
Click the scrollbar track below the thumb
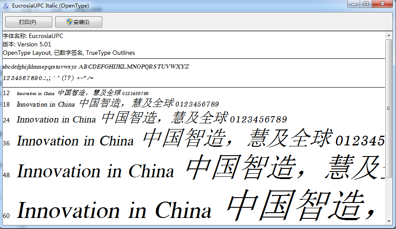(389, 199)
